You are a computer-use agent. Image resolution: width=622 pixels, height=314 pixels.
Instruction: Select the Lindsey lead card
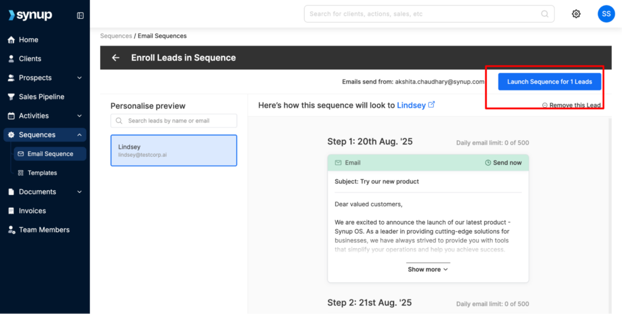click(174, 151)
